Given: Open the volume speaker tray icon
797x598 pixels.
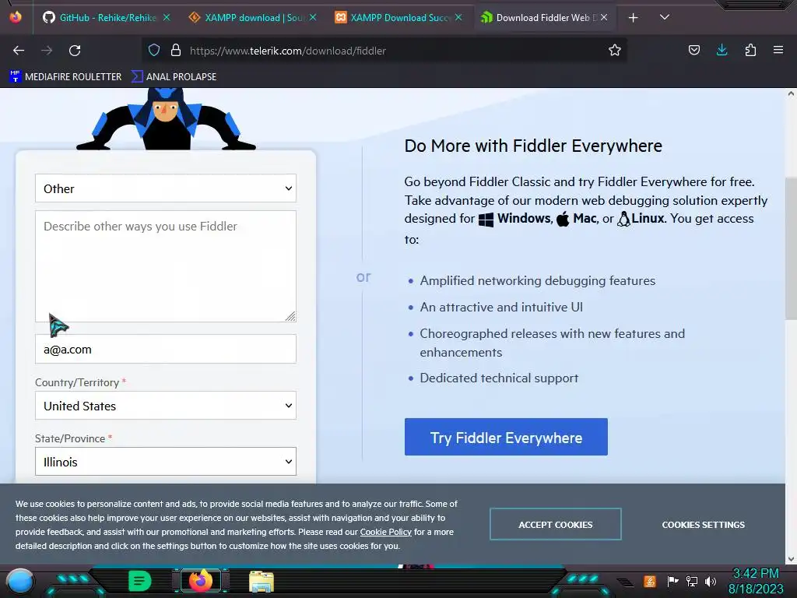Looking at the screenshot, I should click(711, 581).
